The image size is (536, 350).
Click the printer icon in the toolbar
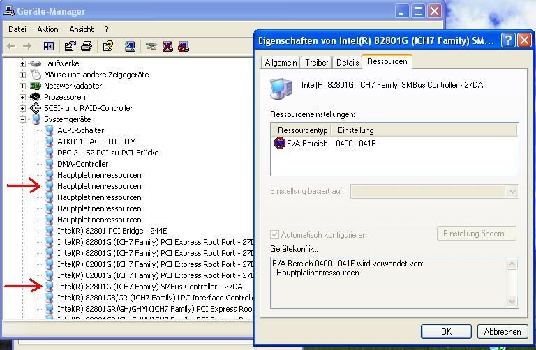pyautogui.click(x=87, y=46)
